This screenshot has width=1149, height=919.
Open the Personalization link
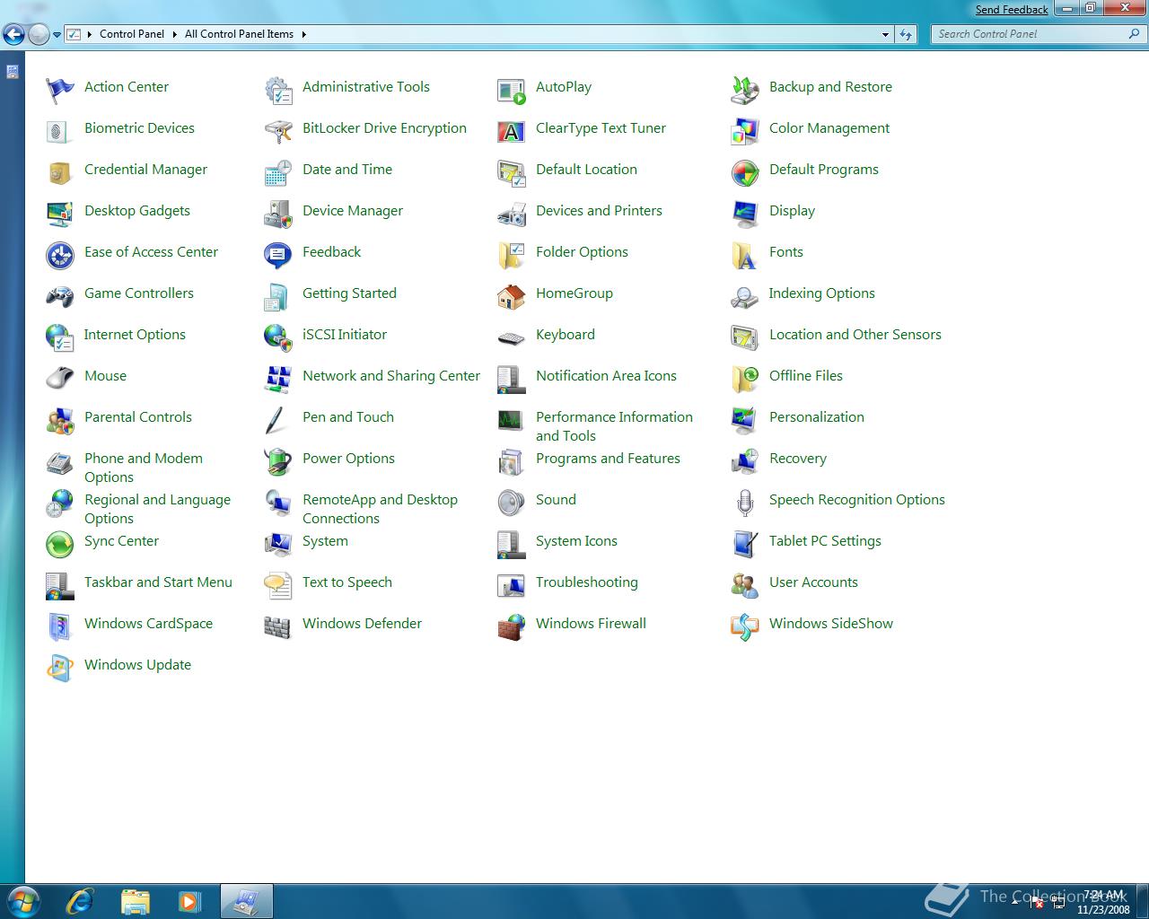click(x=817, y=416)
